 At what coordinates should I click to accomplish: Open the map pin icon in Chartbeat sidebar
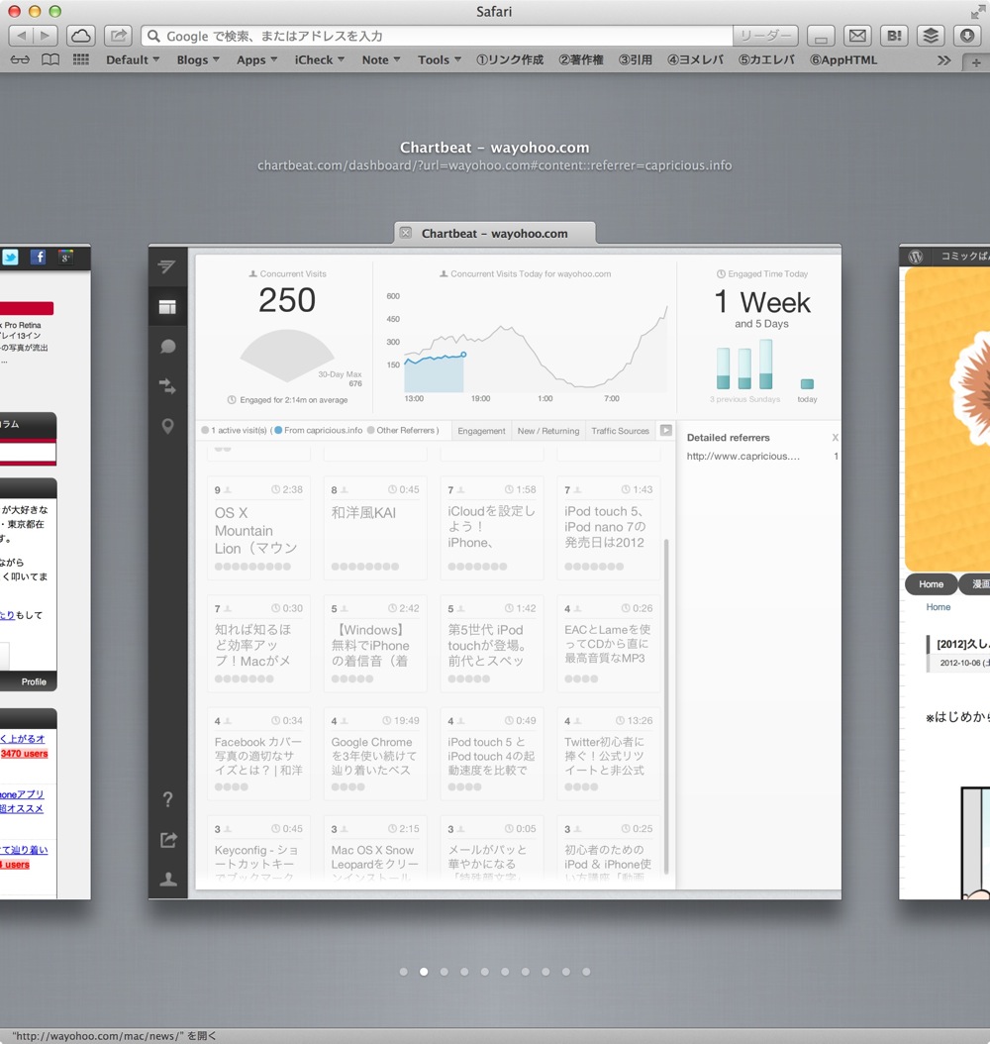(x=167, y=426)
